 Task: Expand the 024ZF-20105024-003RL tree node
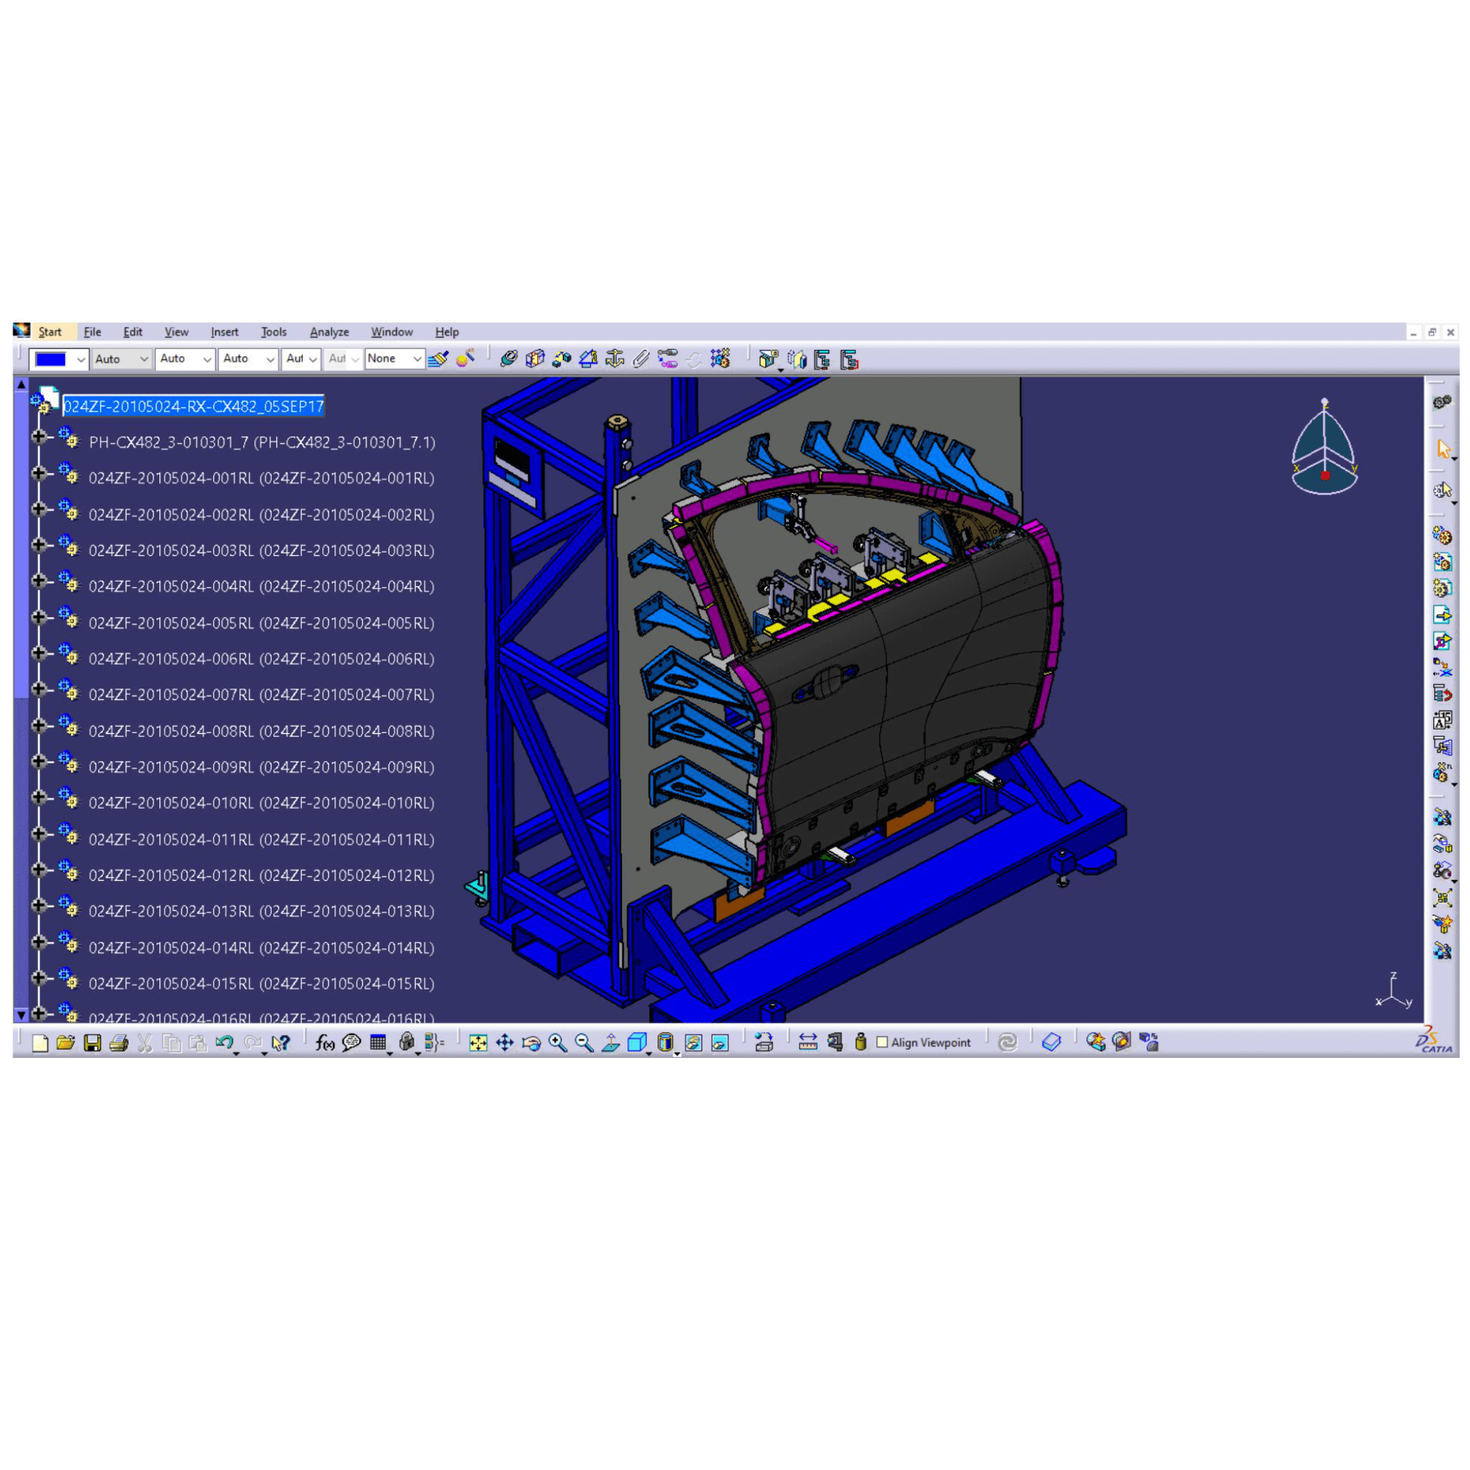(x=39, y=545)
